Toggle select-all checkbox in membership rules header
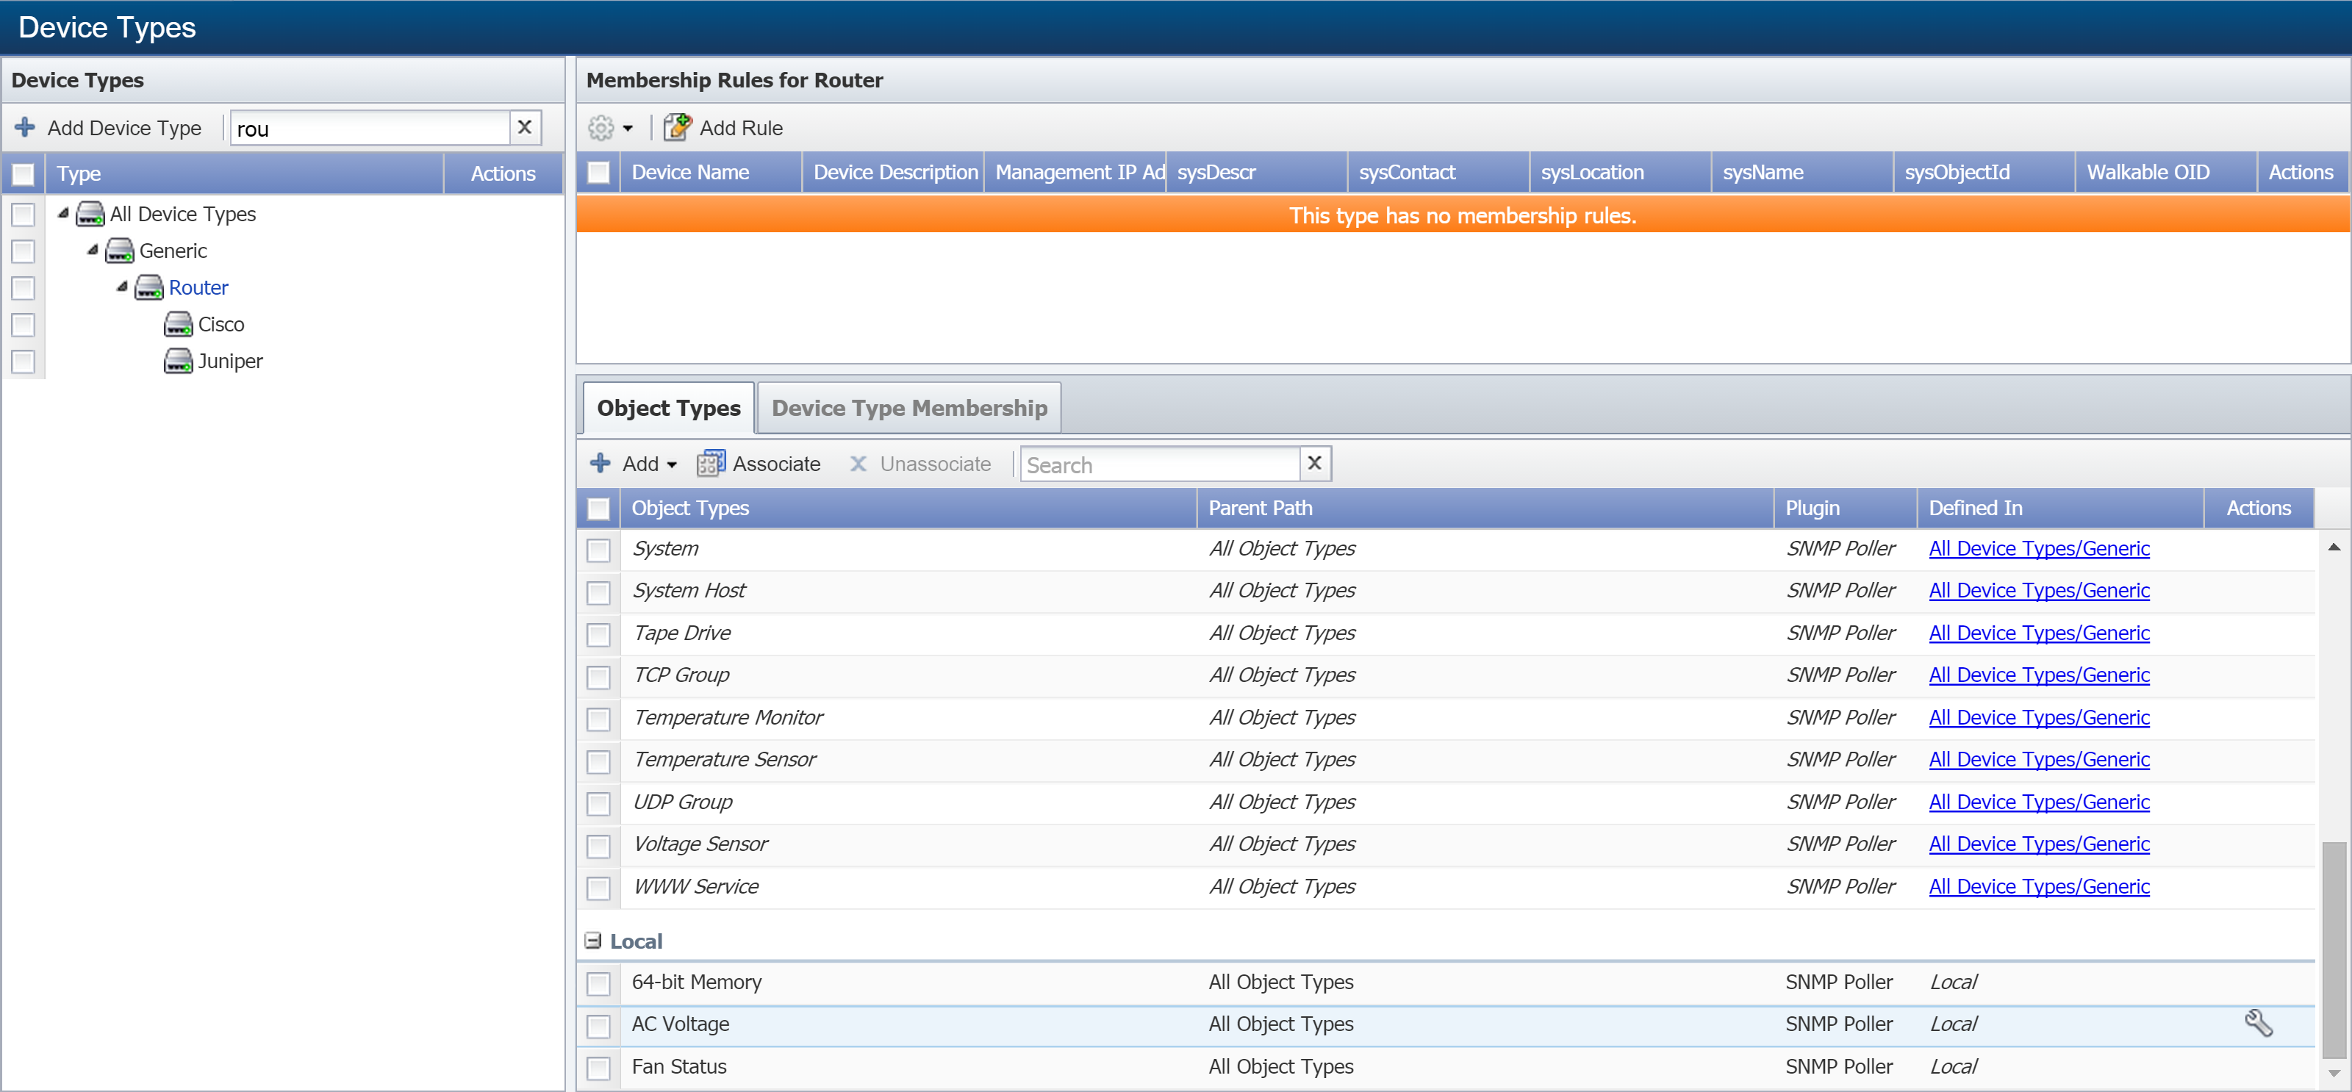Screen dimensions: 2352x1092 click(x=598, y=173)
